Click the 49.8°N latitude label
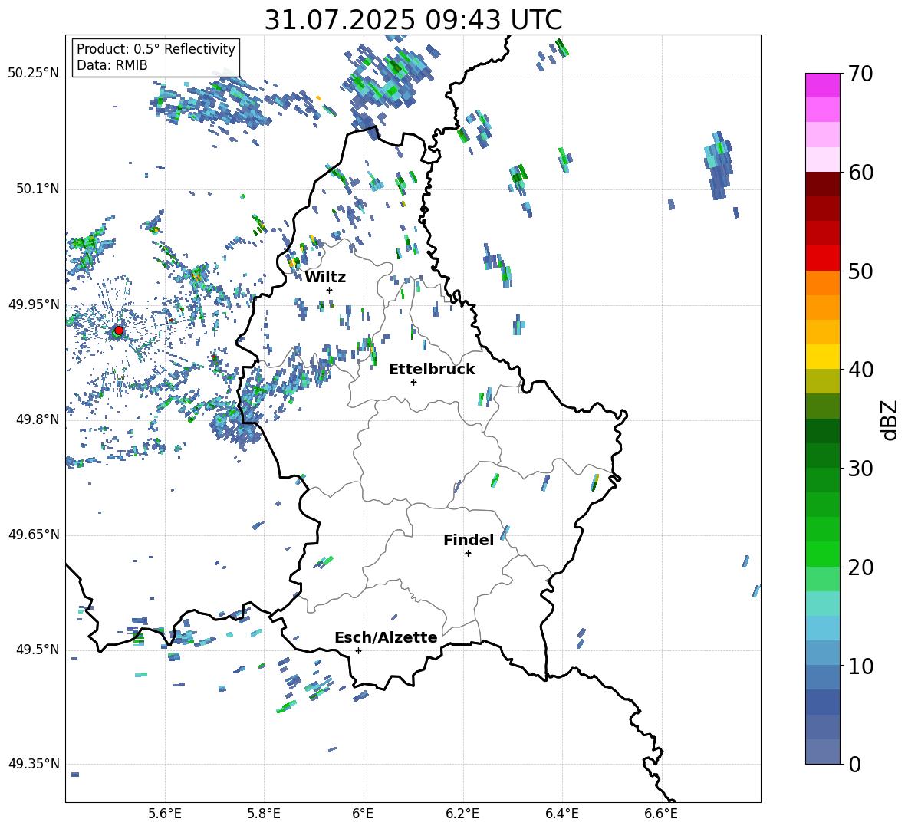 (x=37, y=419)
